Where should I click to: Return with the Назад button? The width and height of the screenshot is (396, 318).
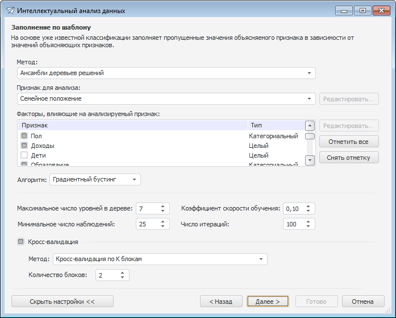[220, 302]
